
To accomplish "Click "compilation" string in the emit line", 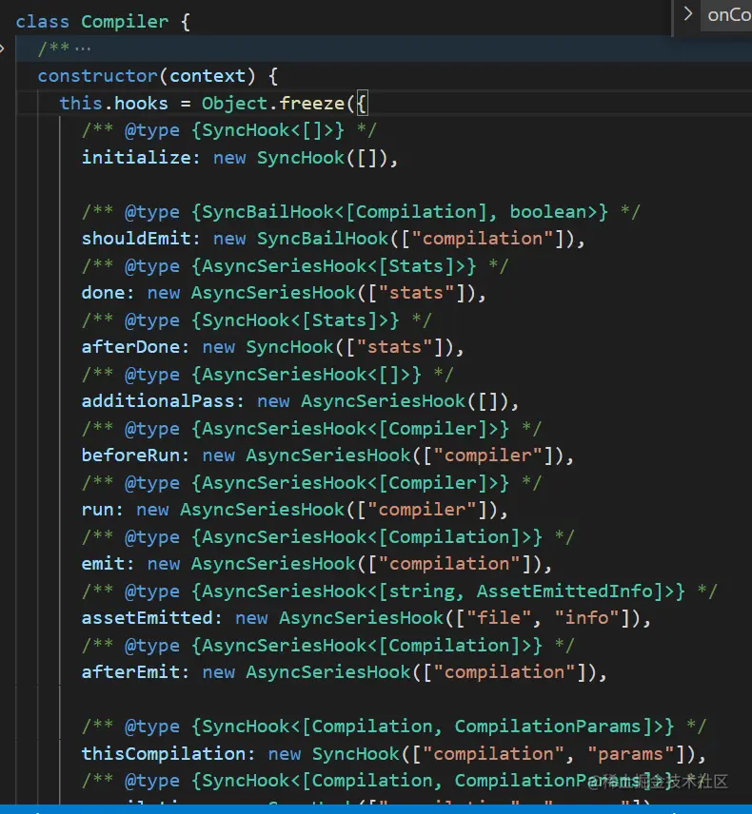I will click(x=449, y=564).
